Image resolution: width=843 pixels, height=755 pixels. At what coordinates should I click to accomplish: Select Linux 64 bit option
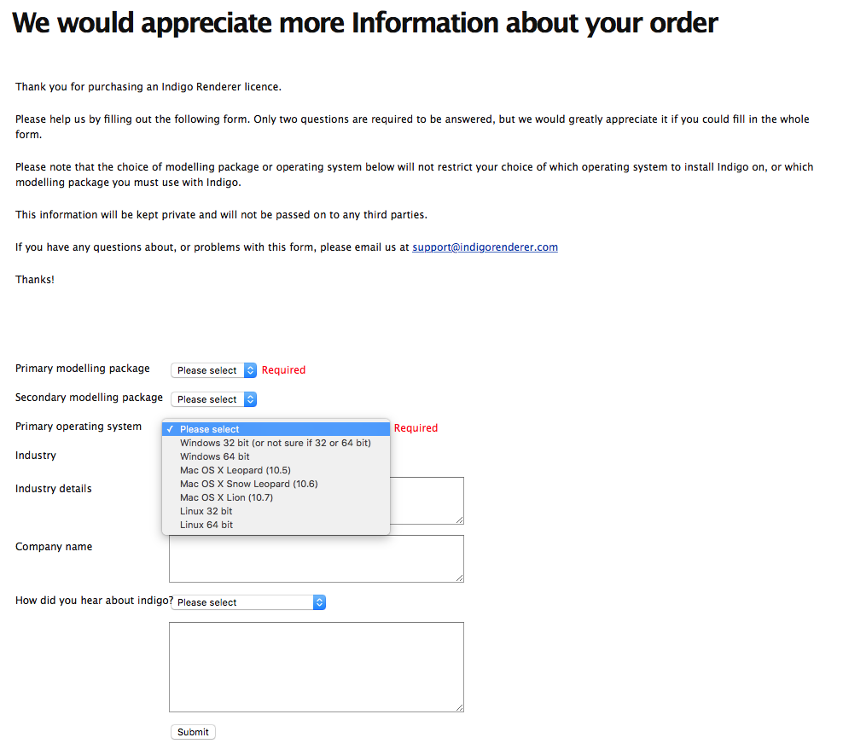[276, 525]
